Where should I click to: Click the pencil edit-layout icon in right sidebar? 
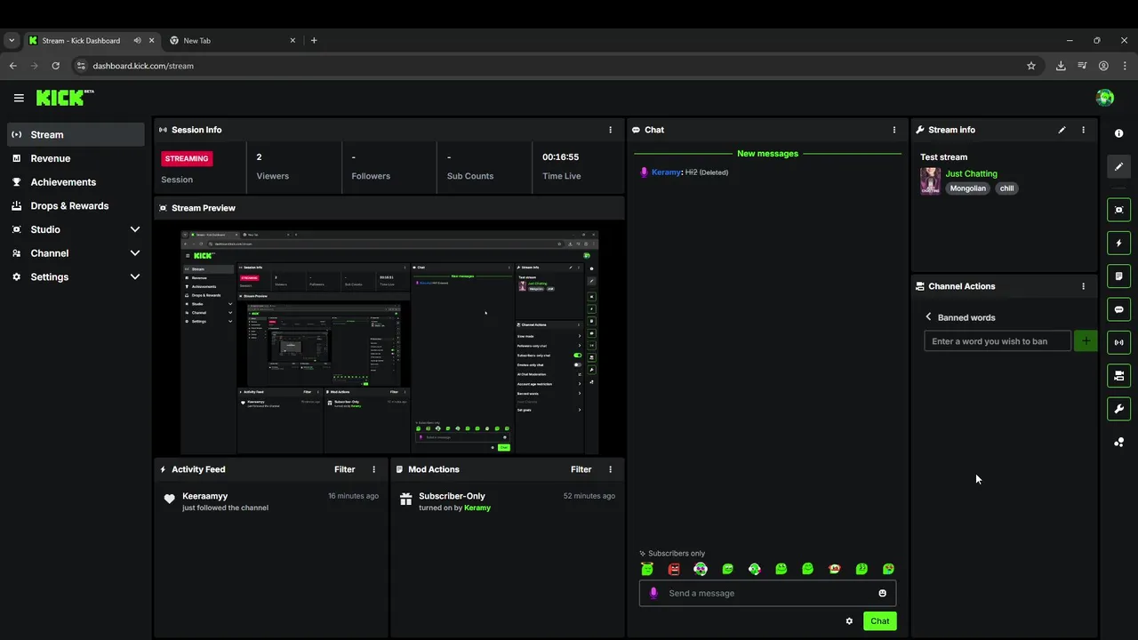pos(1118,166)
